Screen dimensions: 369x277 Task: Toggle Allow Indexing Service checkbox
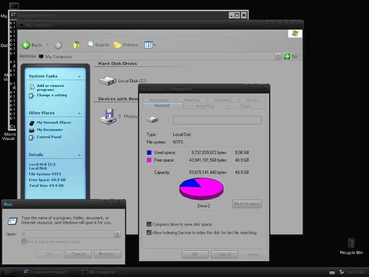point(149,233)
